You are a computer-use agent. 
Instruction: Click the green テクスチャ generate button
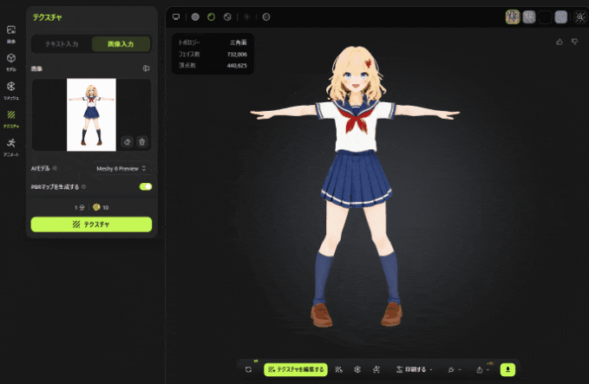(91, 225)
